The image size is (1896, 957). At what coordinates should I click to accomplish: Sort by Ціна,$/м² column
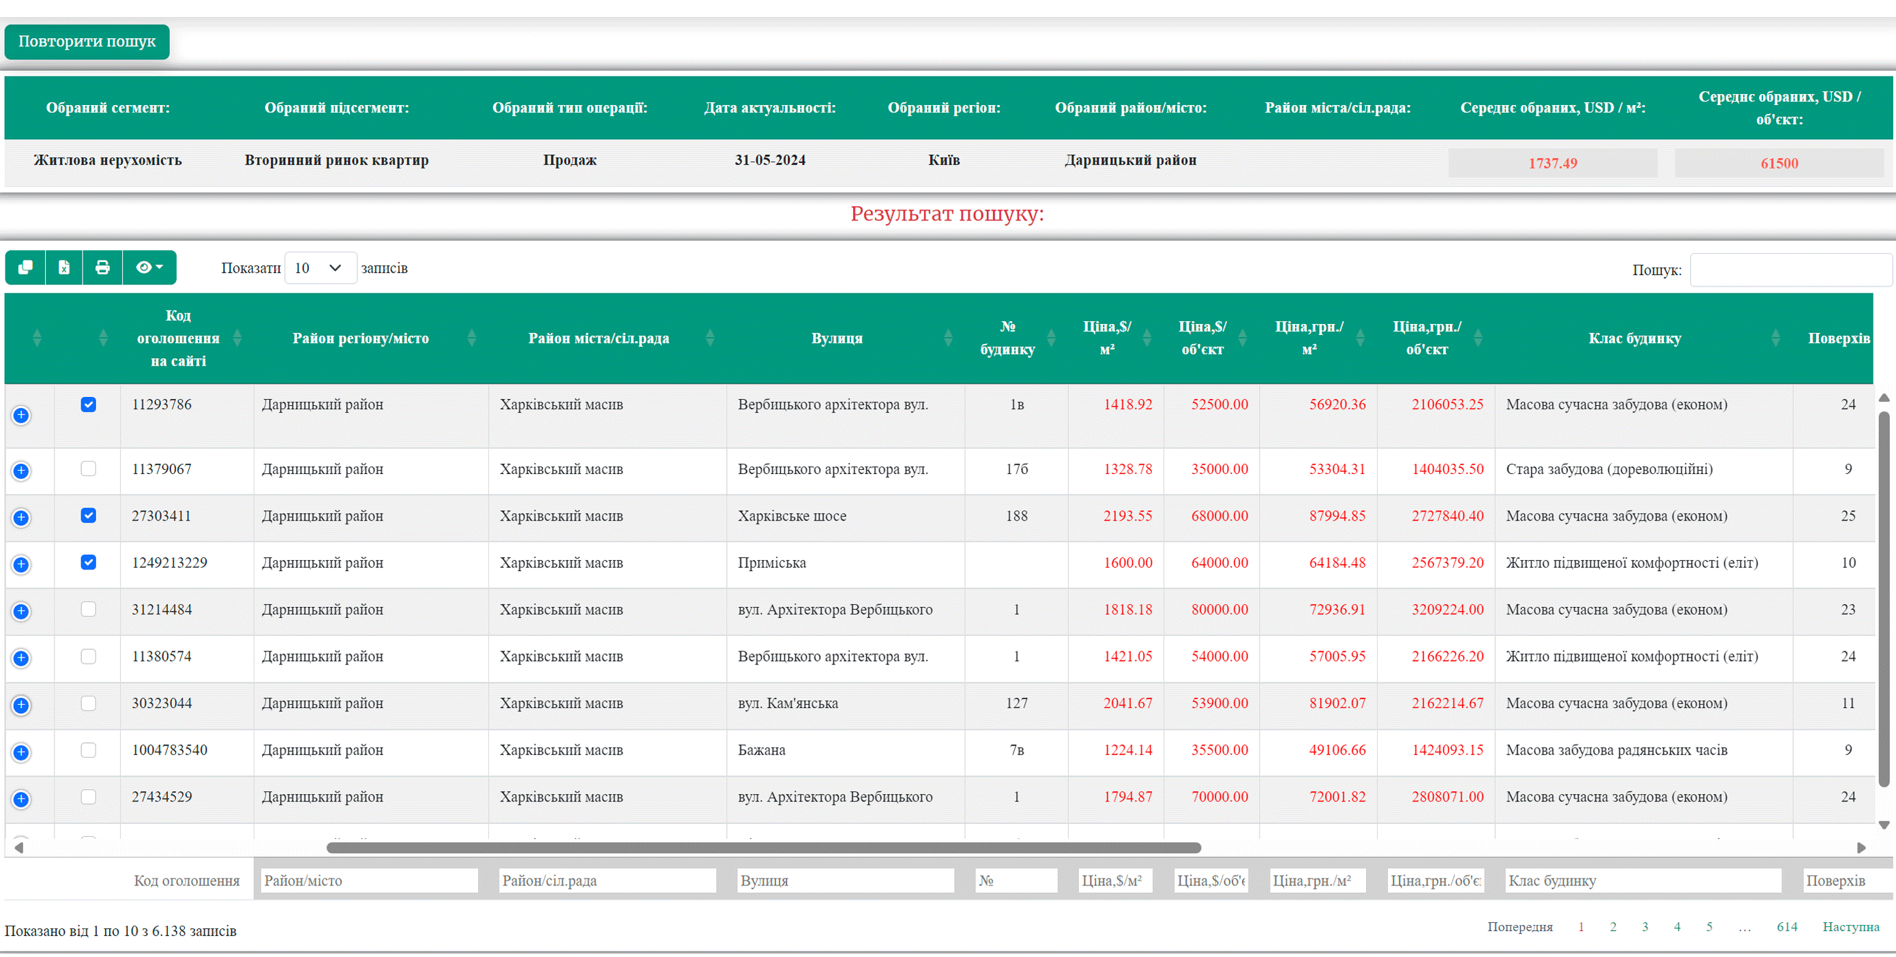pyautogui.click(x=1115, y=338)
